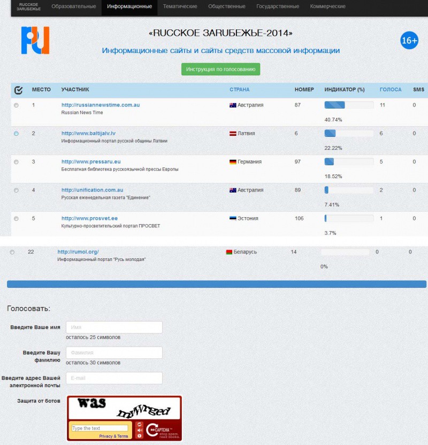Image resolution: width=428 pixels, height=445 pixels.
Task: Focus the Фамилия surname input field
Action: pos(114,352)
